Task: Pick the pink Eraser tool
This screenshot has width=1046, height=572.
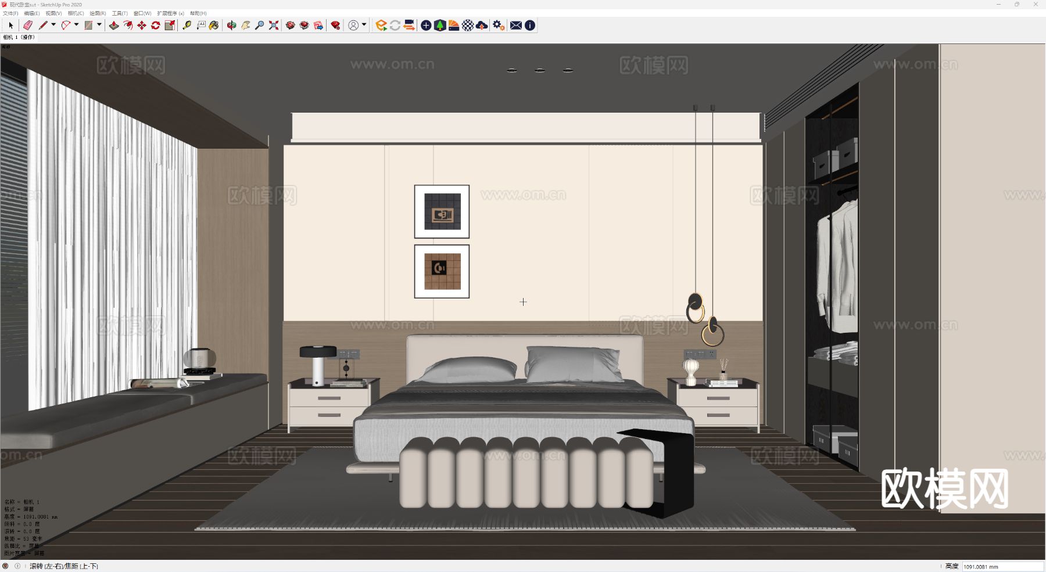Action: 27,25
